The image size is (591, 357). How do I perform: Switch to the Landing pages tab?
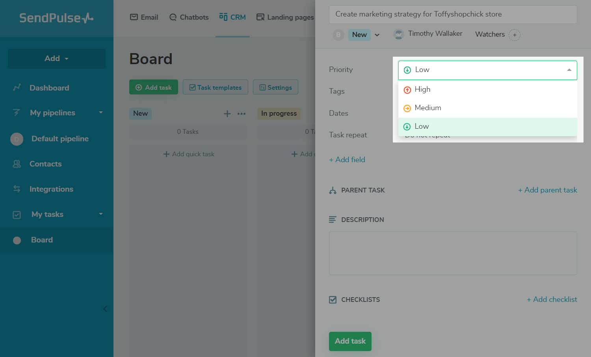tap(285, 17)
